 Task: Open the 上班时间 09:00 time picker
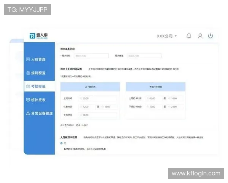[x=97, y=98]
